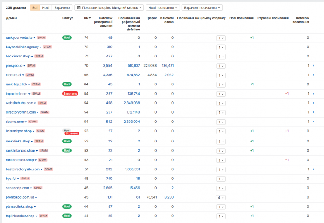Expand caret menu next to sbyme.com
This screenshot has width=324, height=223.
click(26, 122)
